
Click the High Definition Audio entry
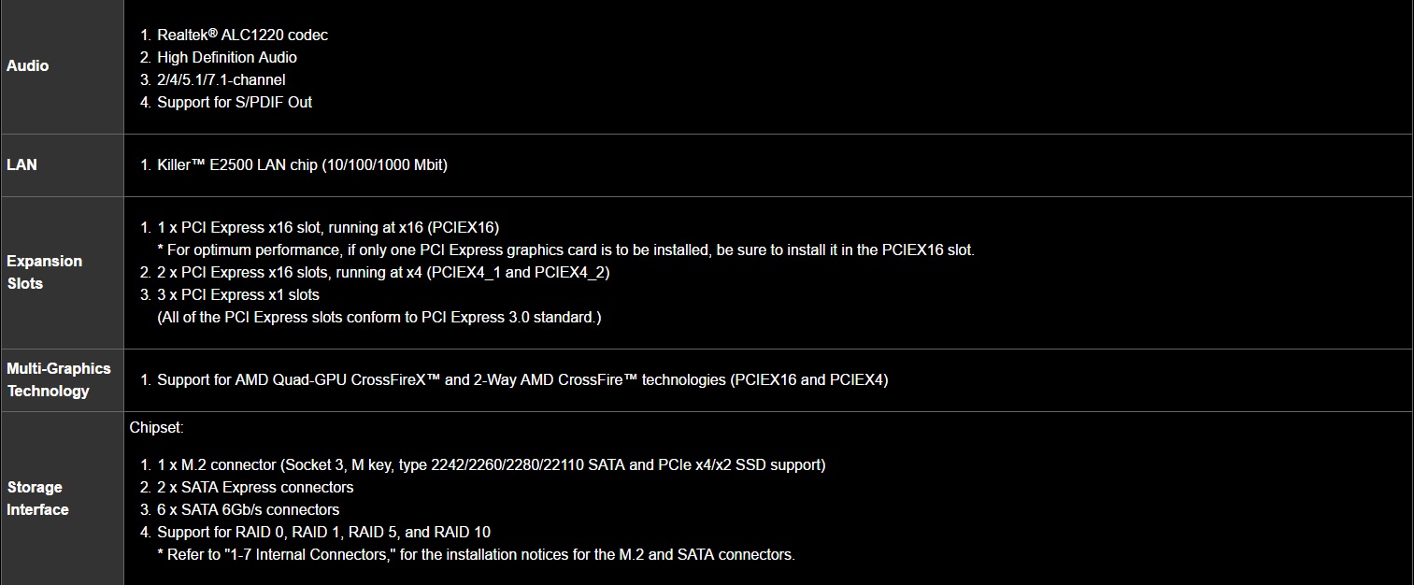pyautogui.click(x=226, y=58)
